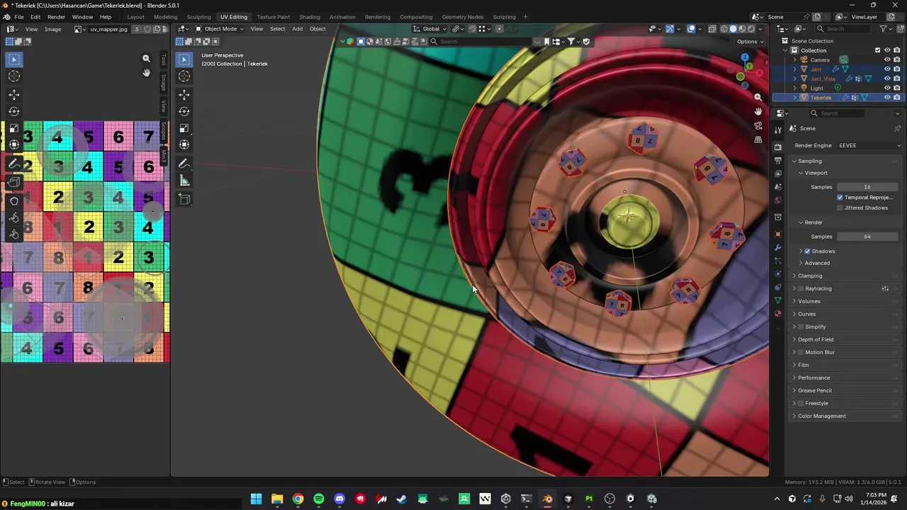The image size is (907, 510).
Task: Open the Modifiers wrench properties tab
Action: pos(778,247)
